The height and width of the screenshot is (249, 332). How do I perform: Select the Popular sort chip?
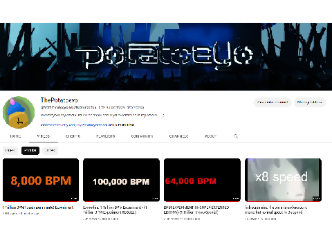30,150
